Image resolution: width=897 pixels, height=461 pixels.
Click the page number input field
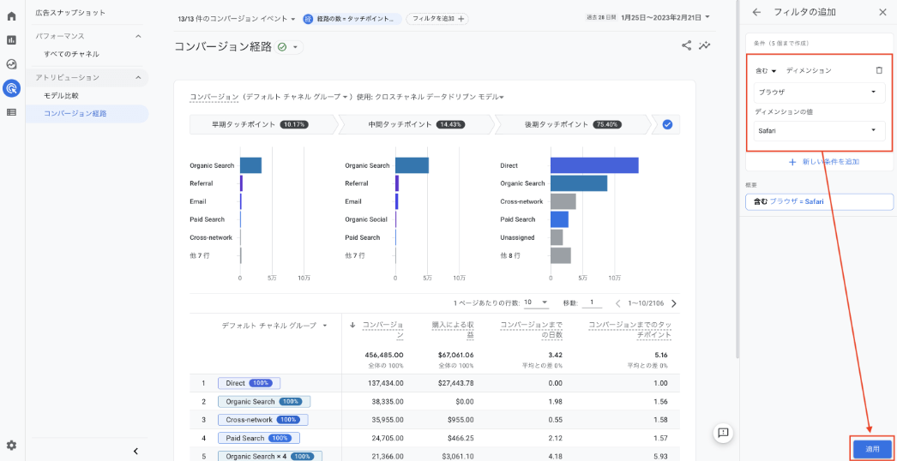pos(592,302)
